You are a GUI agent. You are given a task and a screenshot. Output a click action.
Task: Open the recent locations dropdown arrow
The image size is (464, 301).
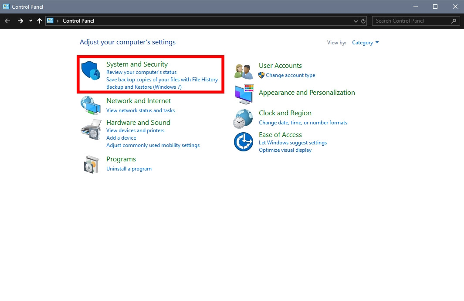(x=30, y=21)
